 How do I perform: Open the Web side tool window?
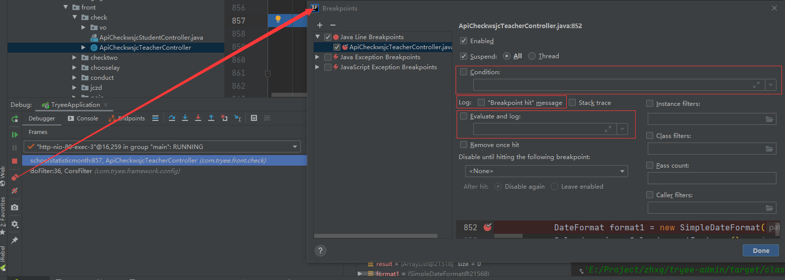(3, 176)
